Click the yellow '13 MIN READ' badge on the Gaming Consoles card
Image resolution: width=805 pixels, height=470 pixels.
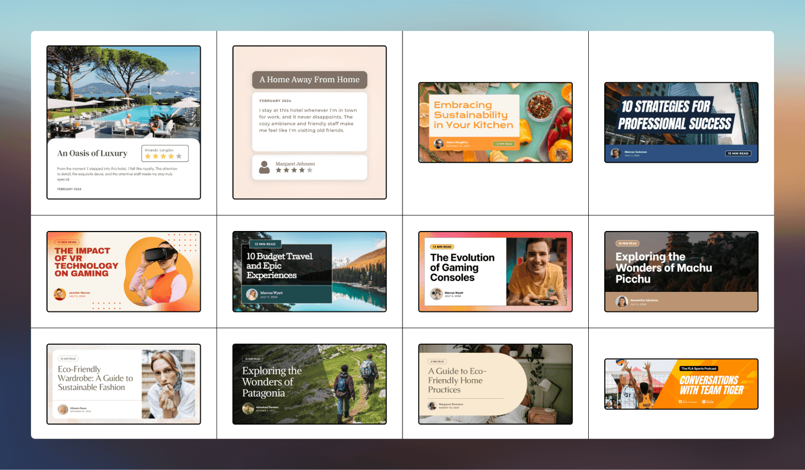click(442, 246)
